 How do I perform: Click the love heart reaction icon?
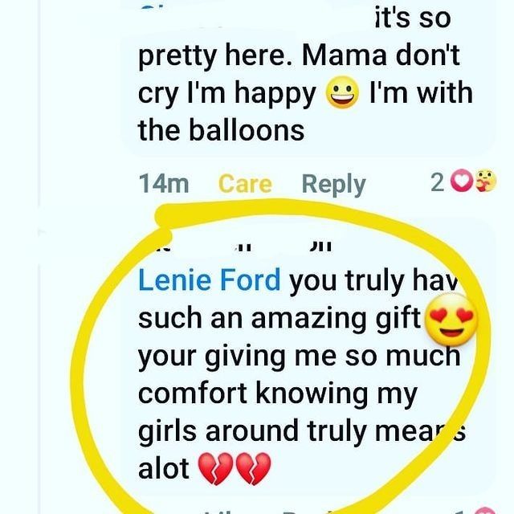pos(462,181)
